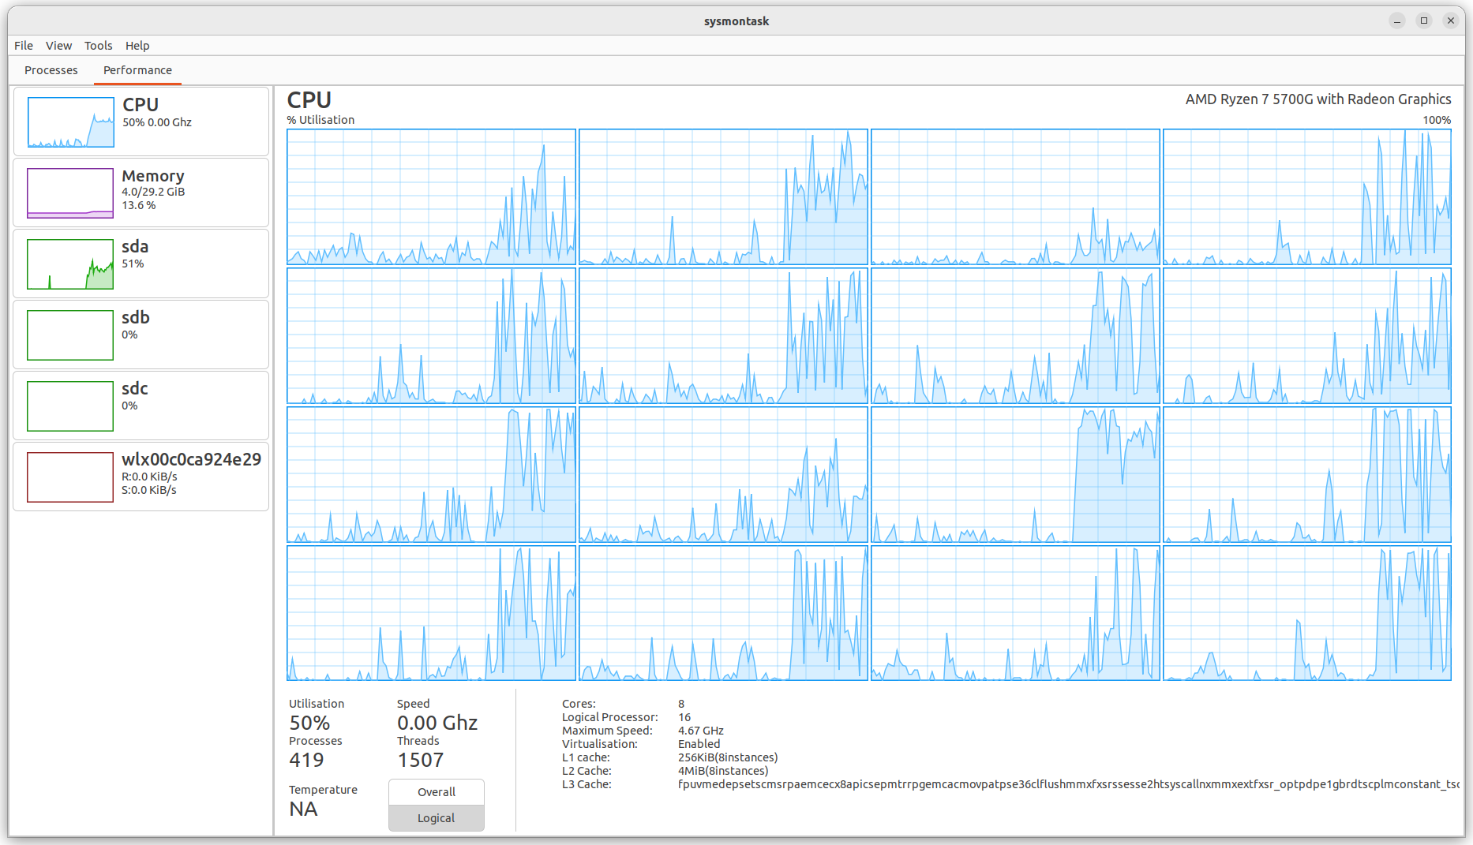Select the CPU graph in the sidebar
The height and width of the screenshot is (845, 1473).
tap(141, 122)
